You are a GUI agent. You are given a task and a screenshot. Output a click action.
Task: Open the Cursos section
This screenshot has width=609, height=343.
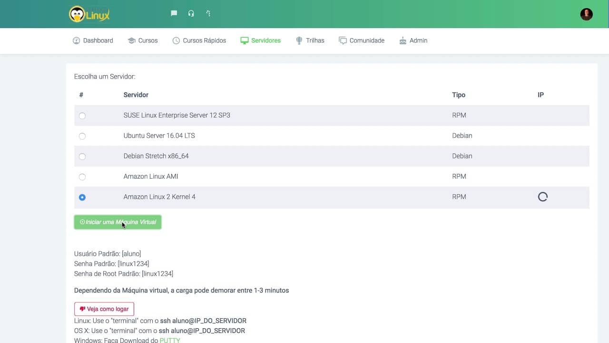(143, 40)
